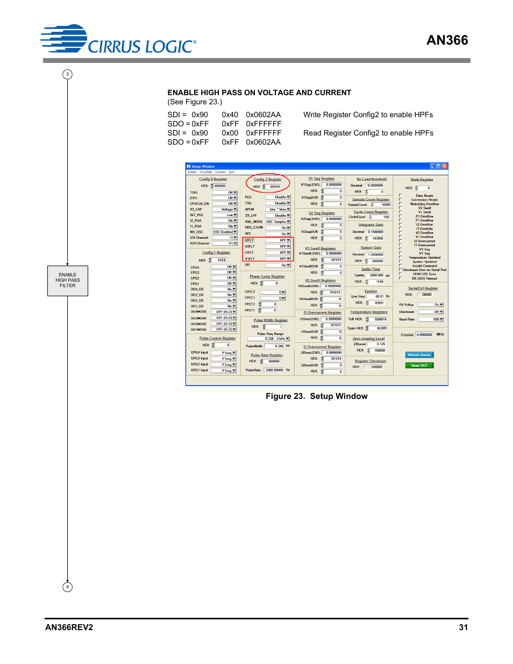Image resolution: width=513 pixels, height=664 pixels.
Task: Click the System Gain Decimal field
Action: [x=375, y=255]
